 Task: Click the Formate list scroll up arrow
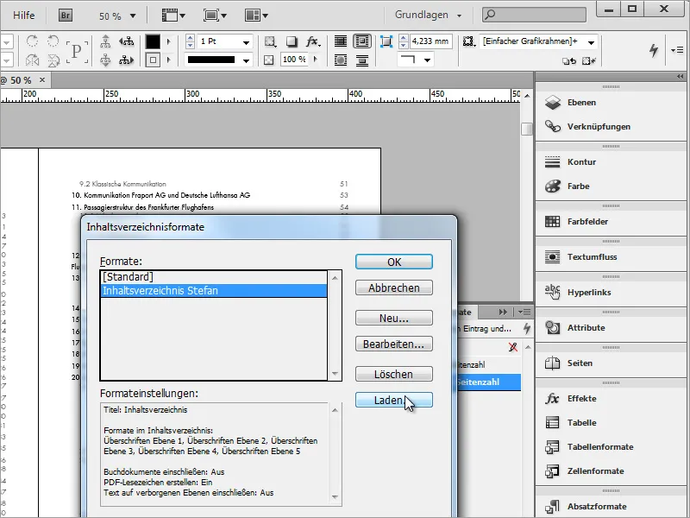coord(335,278)
